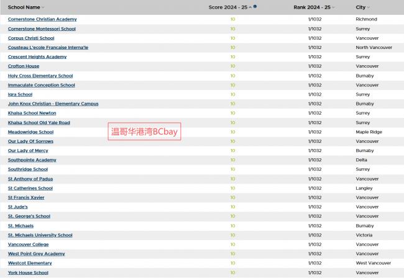Open Southpointe Academy link

pyautogui.click(x=32, y=159)
